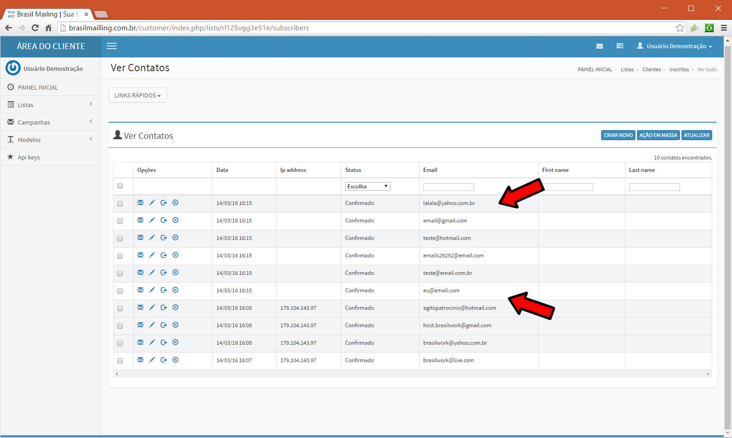Toggle the sidebar hamburger menu icon
732x438 pixels.
(112, 46)
